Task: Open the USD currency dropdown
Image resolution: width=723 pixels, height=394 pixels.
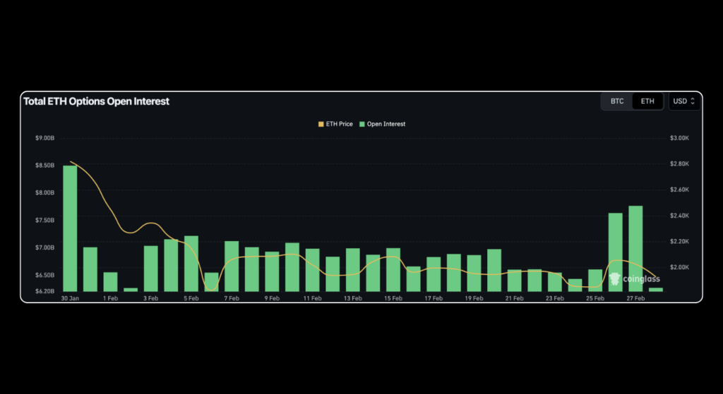Action: coord(684,101)
